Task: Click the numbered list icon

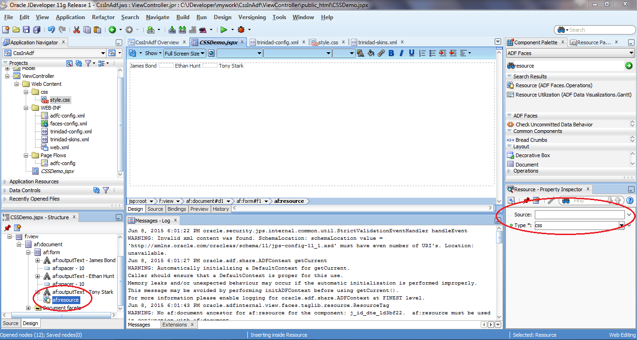Action: click(x=422, y=53)
